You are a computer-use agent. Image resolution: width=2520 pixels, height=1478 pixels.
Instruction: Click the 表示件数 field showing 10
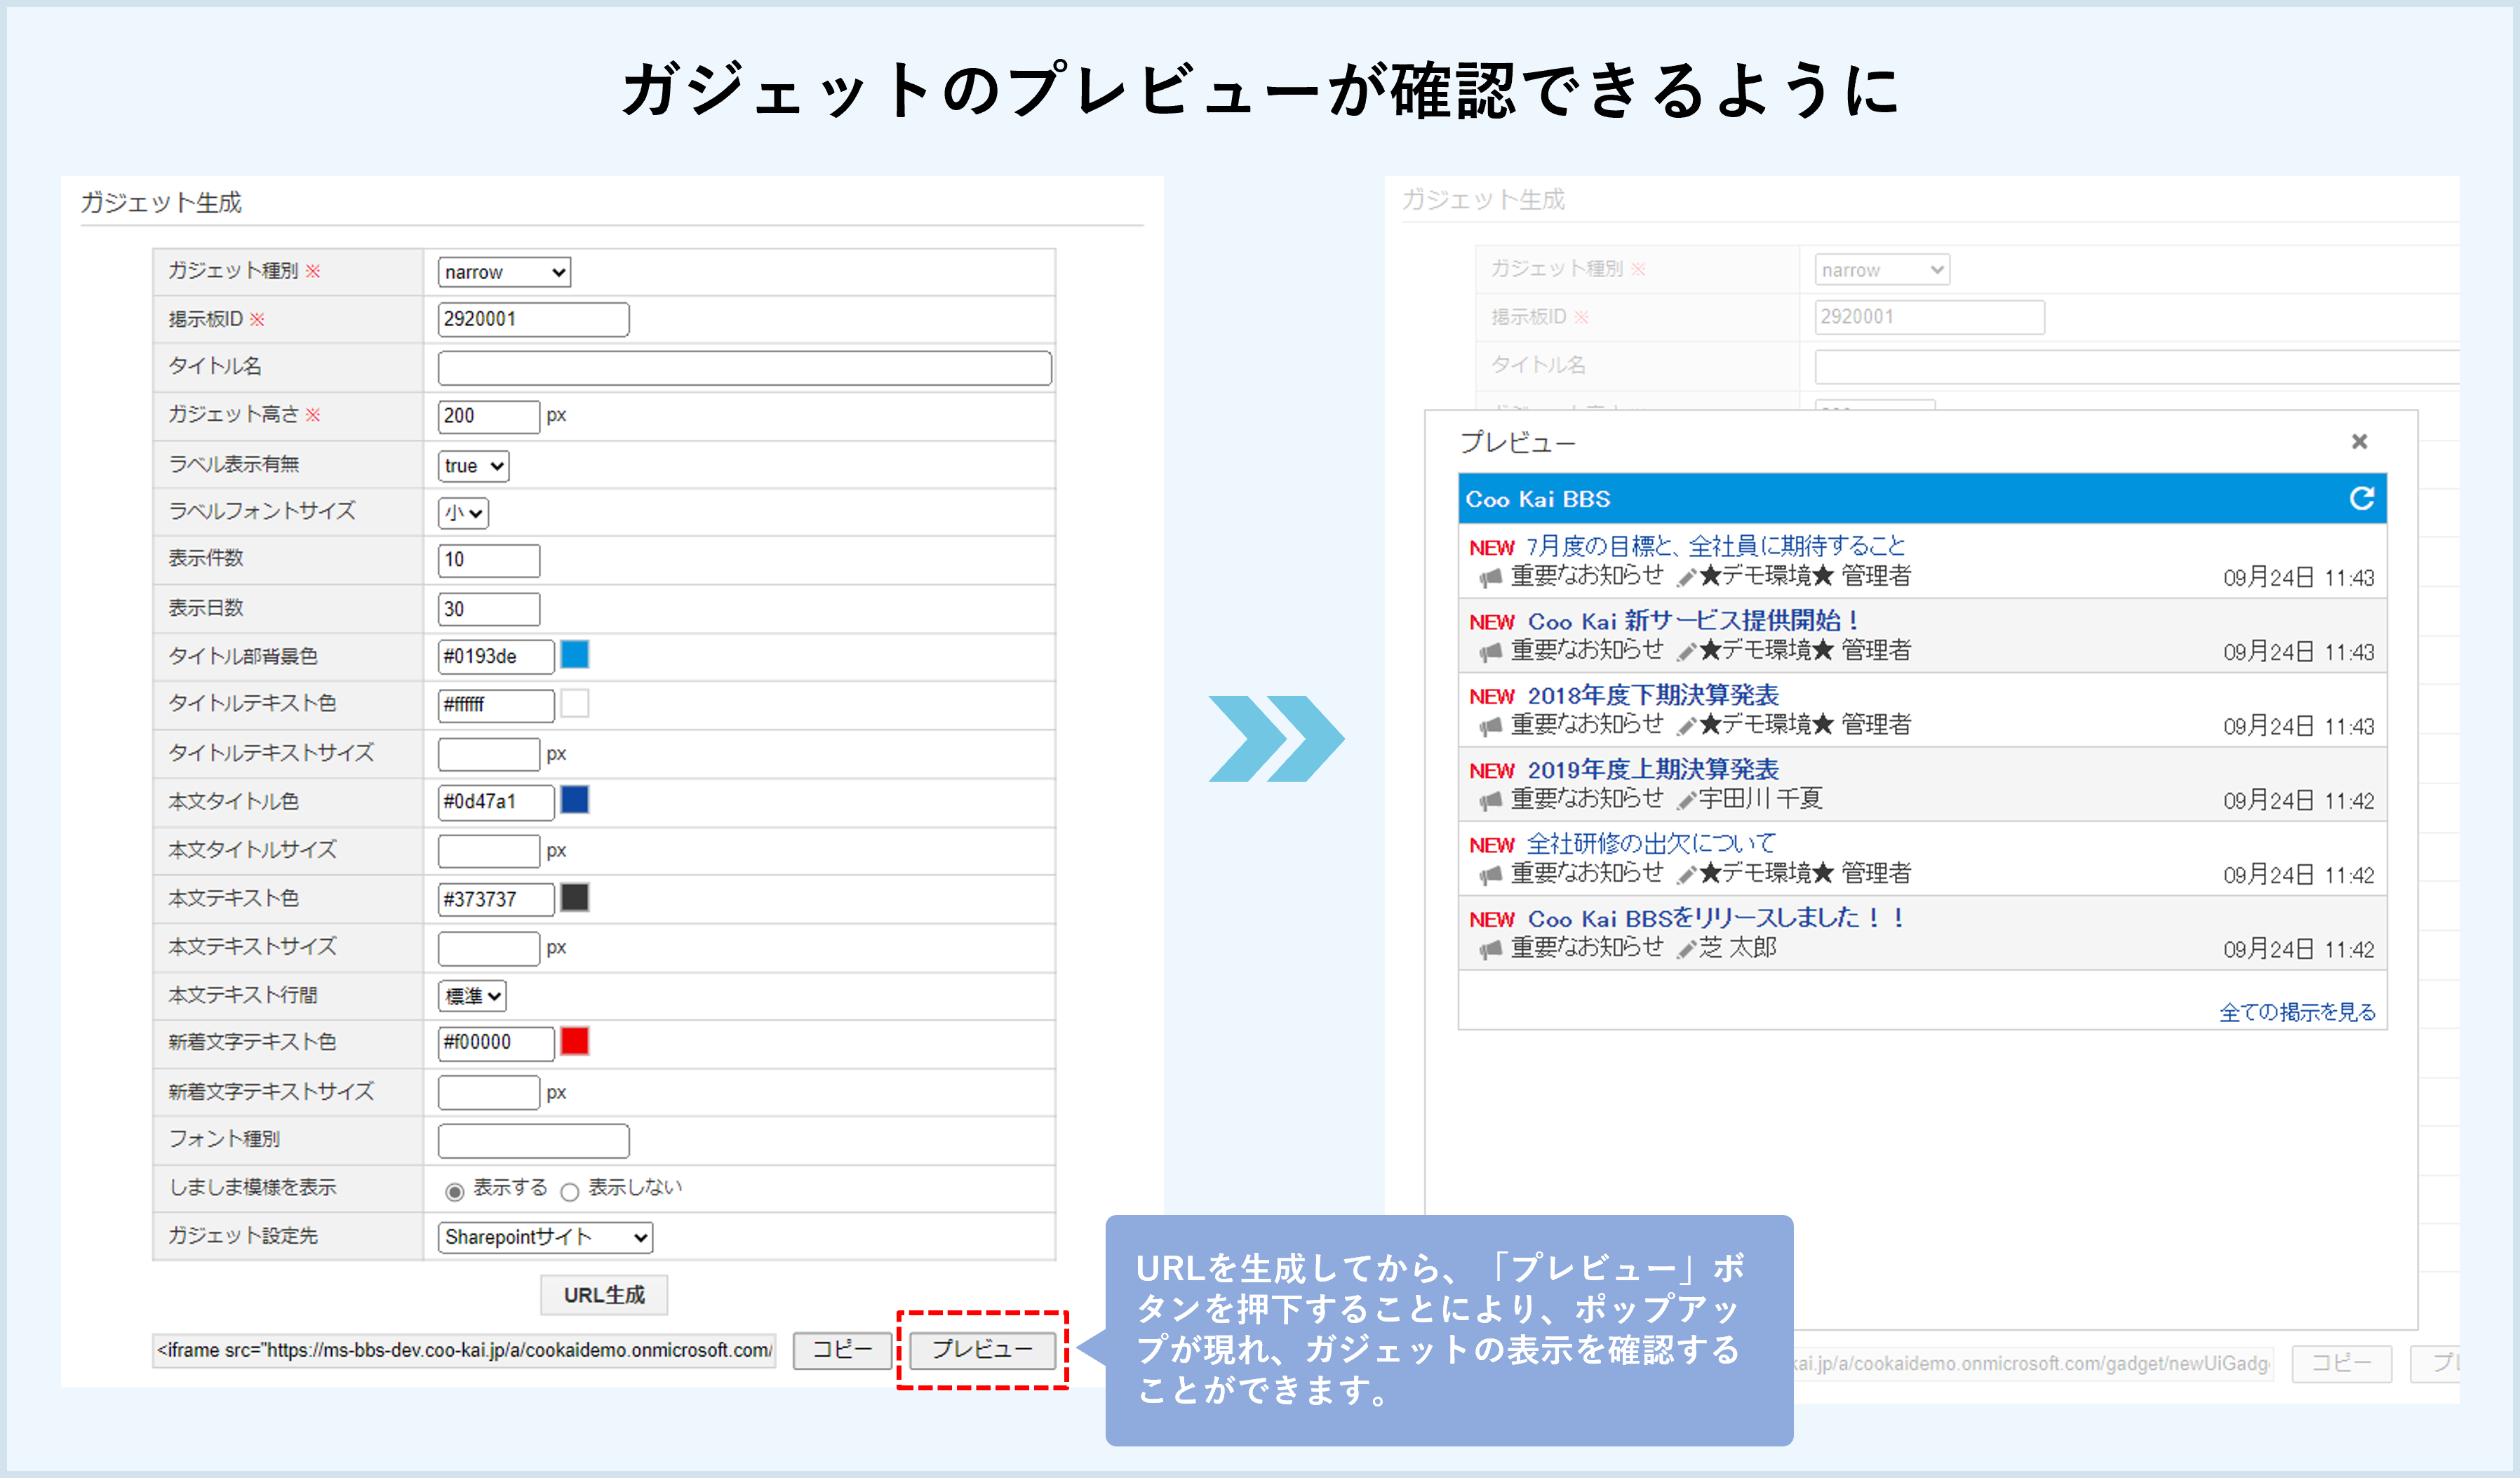[488, 560]
